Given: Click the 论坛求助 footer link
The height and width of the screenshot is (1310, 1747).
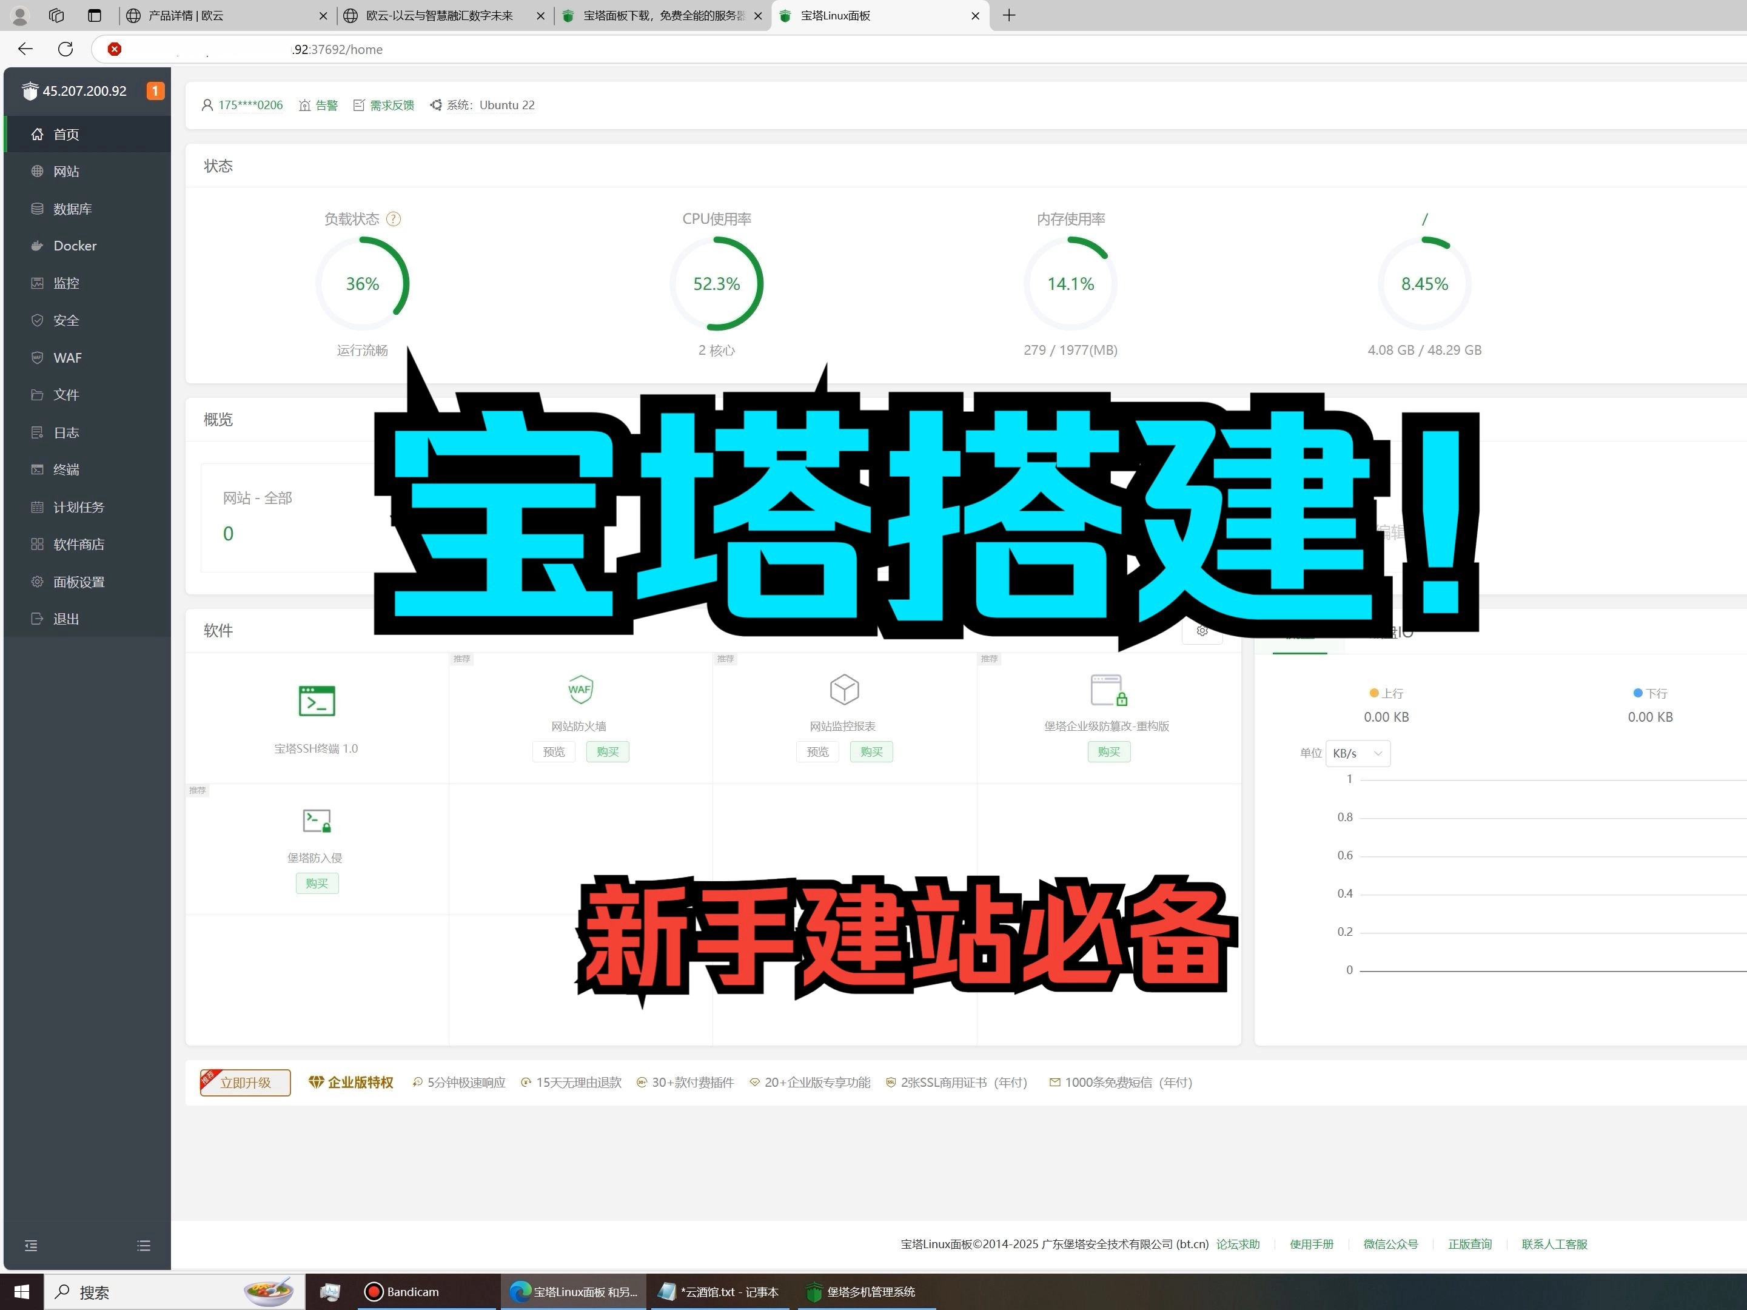Looking at the screenshot, I should click(x=1238, y=1244).
